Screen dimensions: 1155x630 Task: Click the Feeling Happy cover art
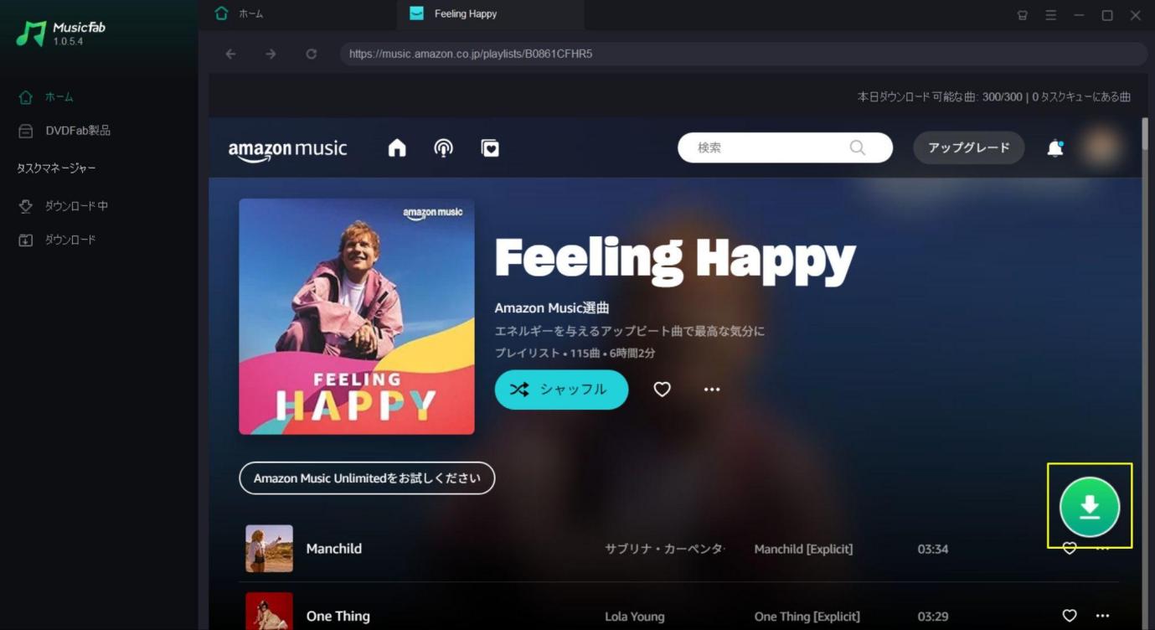(357, 317)
